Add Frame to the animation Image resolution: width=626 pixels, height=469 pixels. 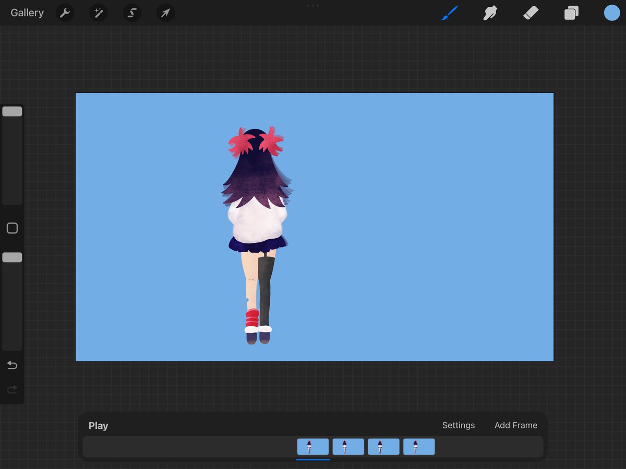[516, 425]
